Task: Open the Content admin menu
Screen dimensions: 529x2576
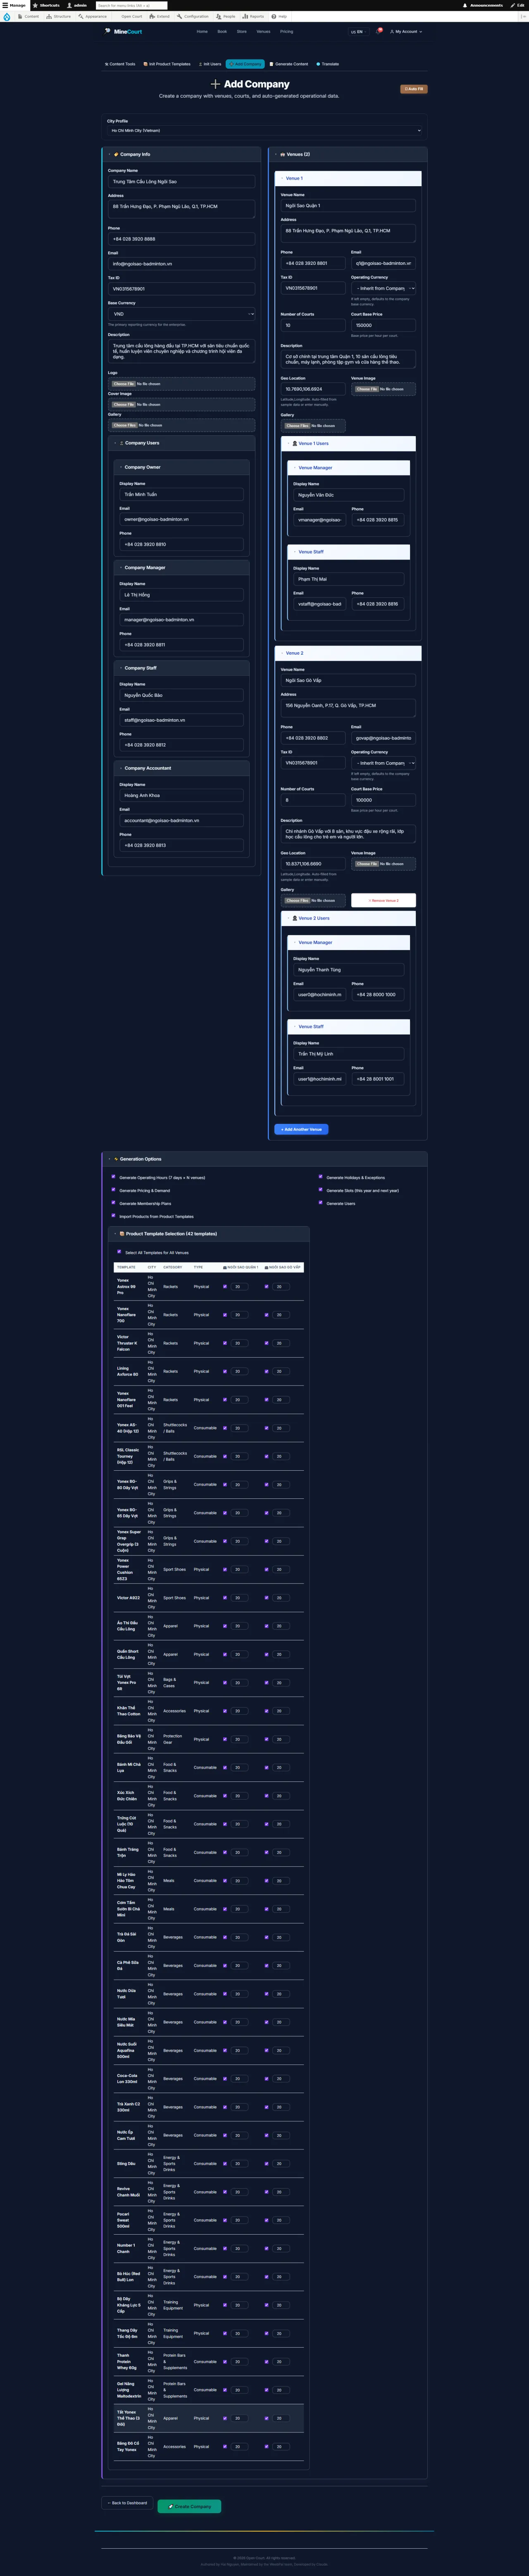Action: pos(29,16)
